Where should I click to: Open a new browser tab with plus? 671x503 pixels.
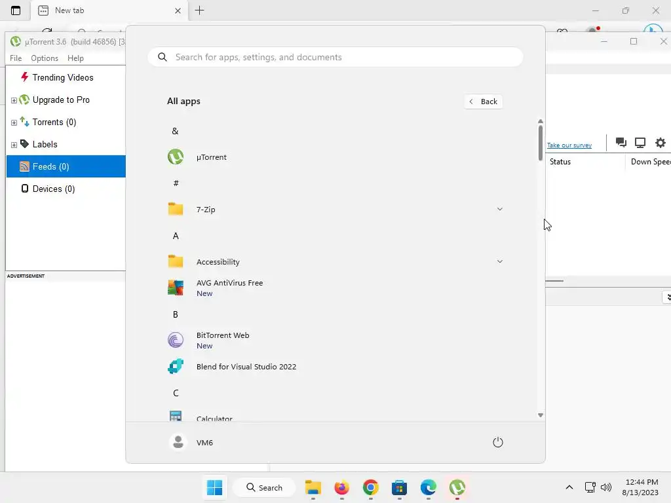199,10
